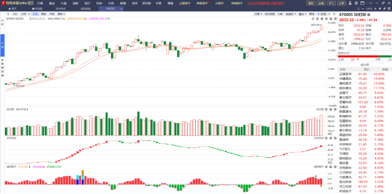Viewport: 392px width, 194px height.
Task: Open the user account profile icon
Action: coord(350,3)
